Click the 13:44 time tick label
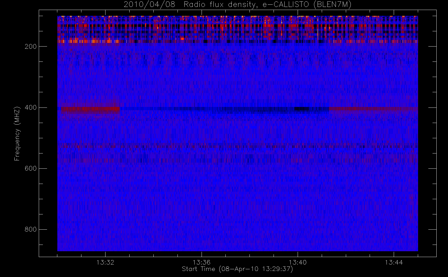 click(394, 262)
